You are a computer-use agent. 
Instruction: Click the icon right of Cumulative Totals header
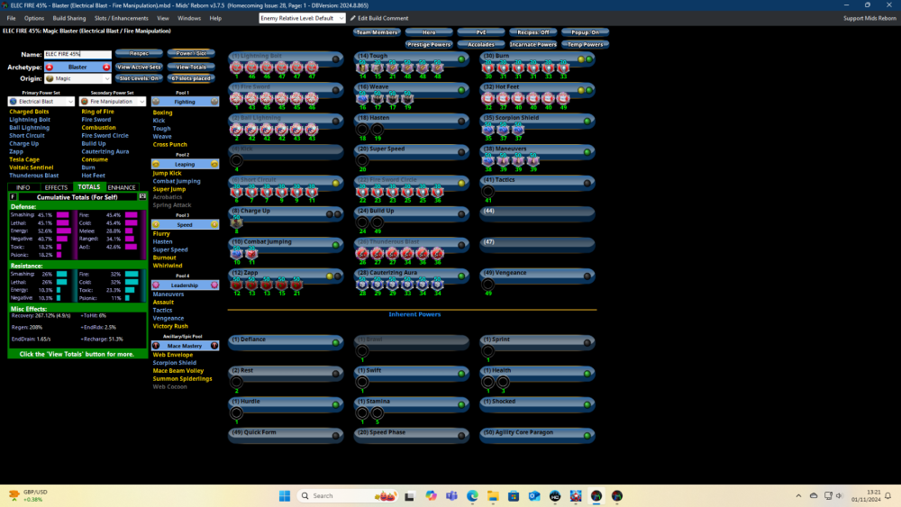142,196
